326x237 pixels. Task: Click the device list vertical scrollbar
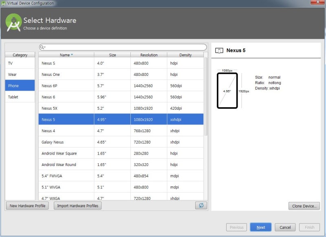click(206, 96)
